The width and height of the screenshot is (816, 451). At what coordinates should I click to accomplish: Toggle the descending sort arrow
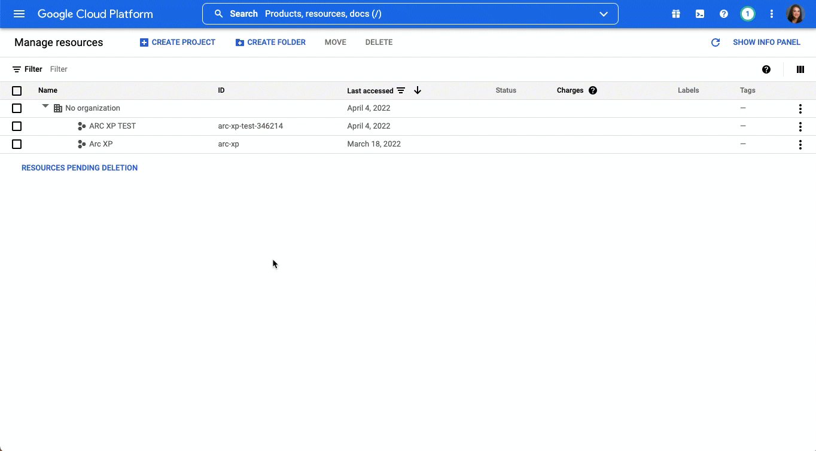tap(418, 90)
